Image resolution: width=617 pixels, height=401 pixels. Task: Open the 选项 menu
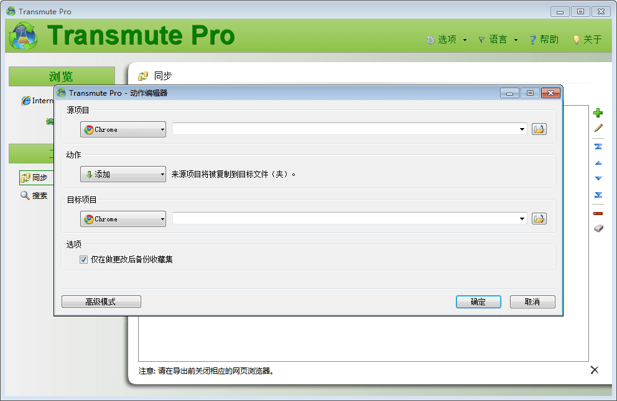pyautogui.click(x=447, y=39)
